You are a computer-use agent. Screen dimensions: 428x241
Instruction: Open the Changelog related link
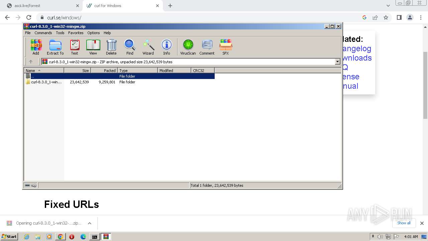(357, 49)
